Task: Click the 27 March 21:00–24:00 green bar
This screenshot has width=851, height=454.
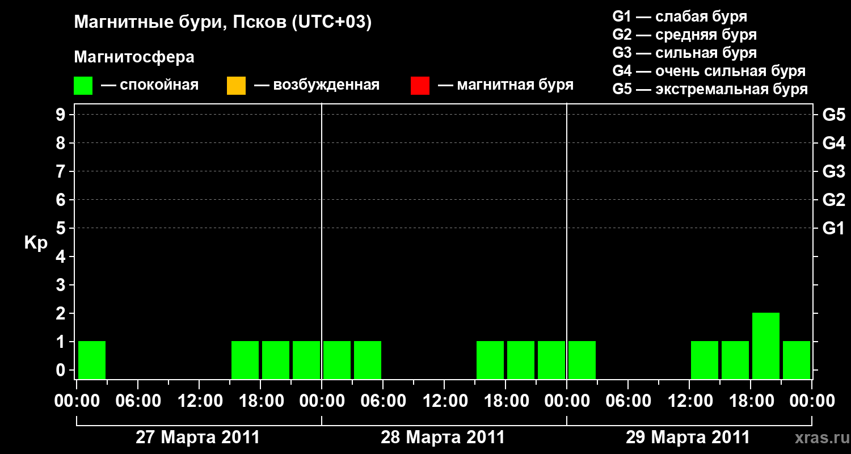Action: click(306, 360)
